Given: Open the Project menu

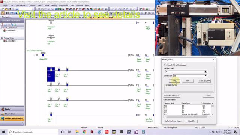Looking at the screenshot, I should click(x=5, y=5).
